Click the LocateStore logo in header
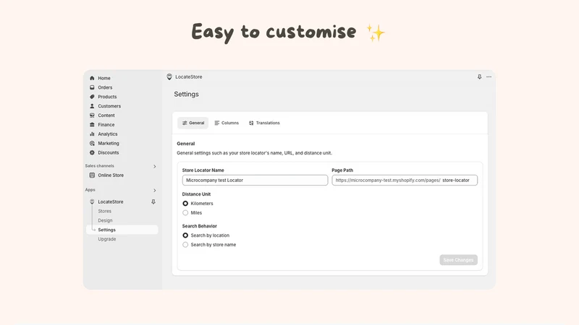 169,77
